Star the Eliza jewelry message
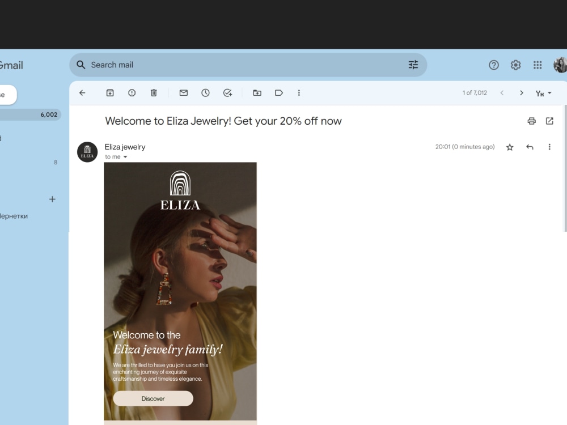The height and width of the screenshot is (425, 567). click(x=510, y=147)
